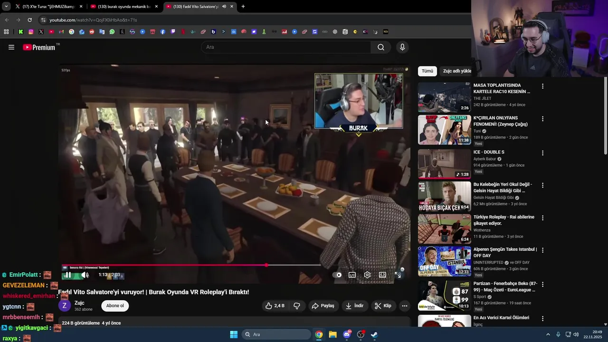Screen dimensions: 608x342
Task: Switch to 'burak oyunda mekanik' tab
Action: [123, 7]
